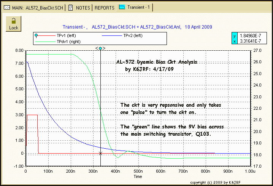The image size is (273, 186).
Task: Click the cursor y value 1.84960E-7
Action: click(251, 36)
